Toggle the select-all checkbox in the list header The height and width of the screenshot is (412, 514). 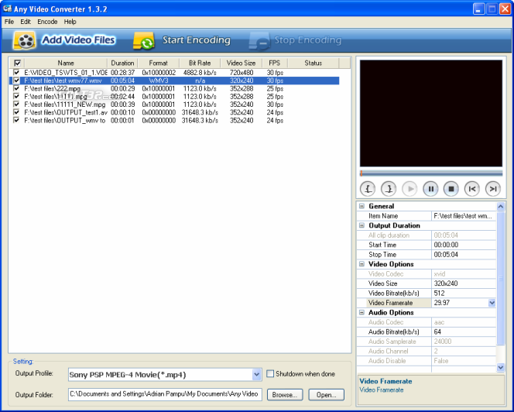[17, 63]
